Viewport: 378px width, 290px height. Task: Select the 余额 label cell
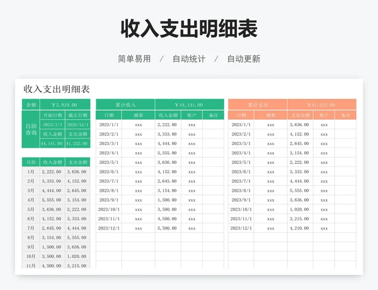click(x=31, y=105)
